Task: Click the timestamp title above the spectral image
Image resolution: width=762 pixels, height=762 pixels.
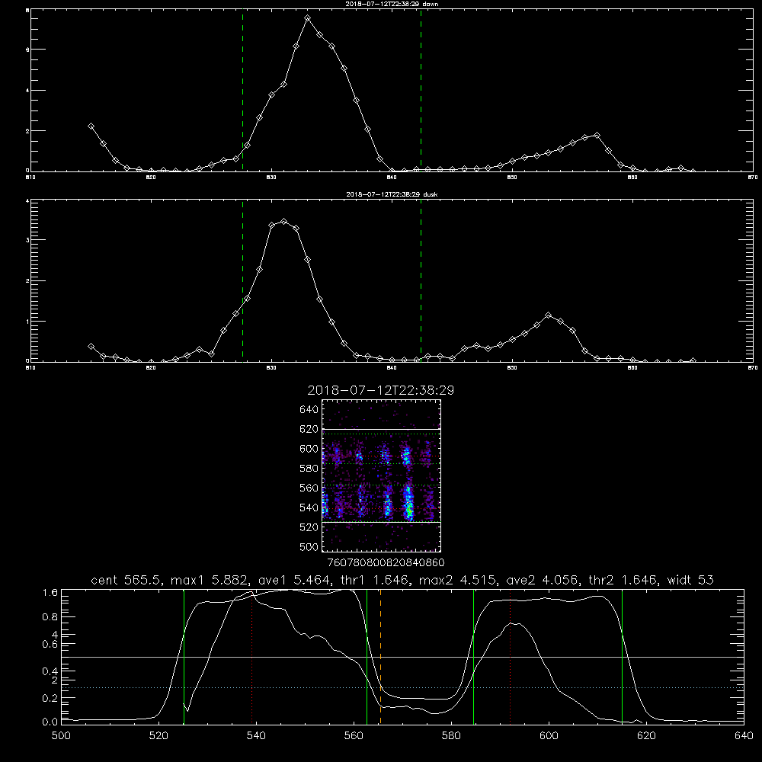Action: coord(381,390)
